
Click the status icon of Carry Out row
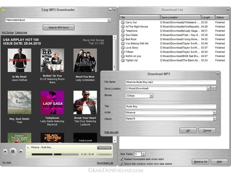(123, 22)
